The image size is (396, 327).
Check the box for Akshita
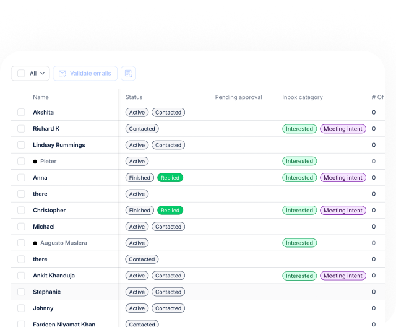[x=21, y=112]
